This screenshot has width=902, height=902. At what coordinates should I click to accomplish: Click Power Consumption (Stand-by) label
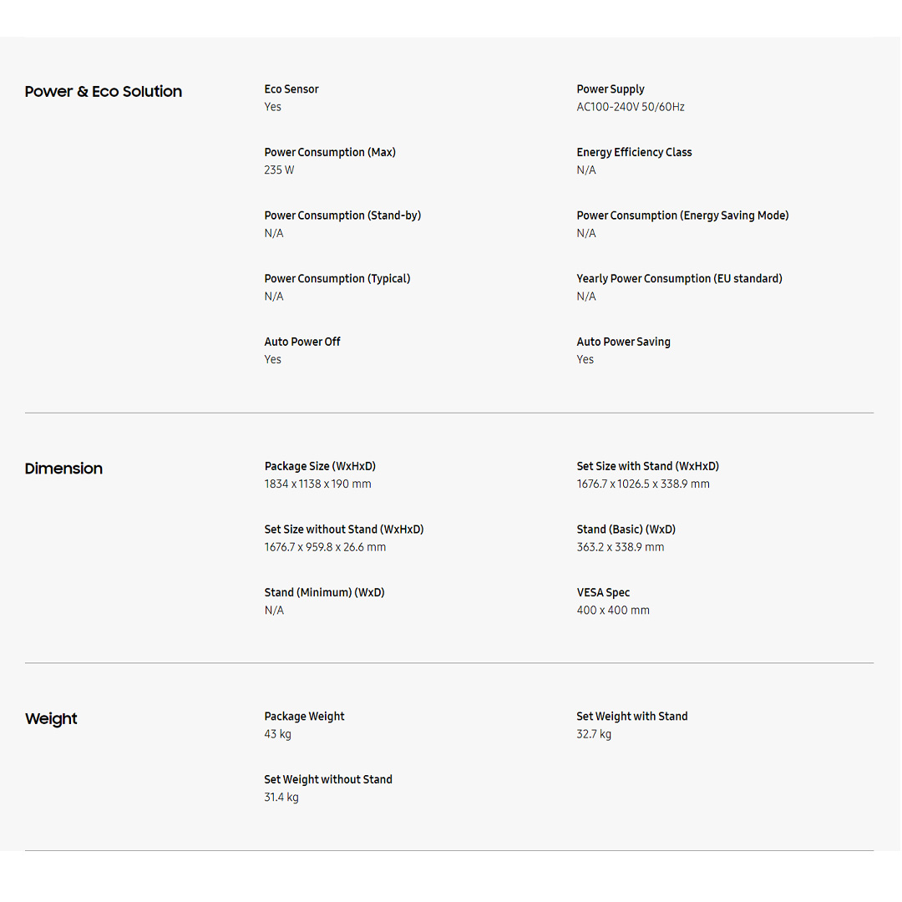pos(342,215)
